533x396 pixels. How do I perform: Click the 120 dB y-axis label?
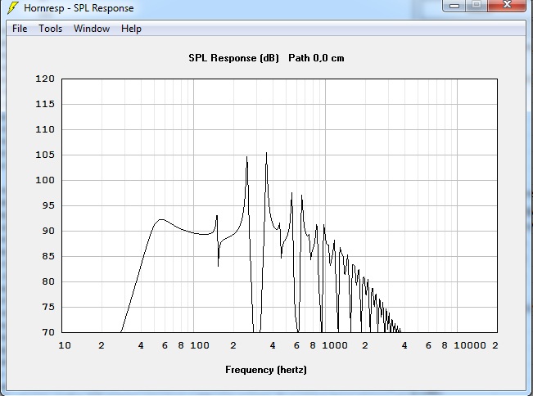pyautogui.click(x=45, y=79)
